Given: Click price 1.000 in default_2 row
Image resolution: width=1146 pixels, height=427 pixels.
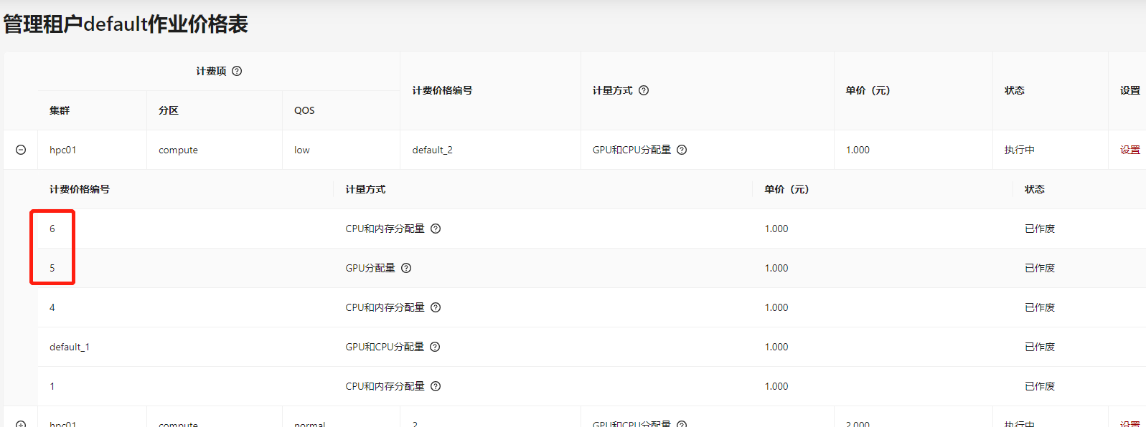Looking at the screenshot, I should tap(858, 150).
